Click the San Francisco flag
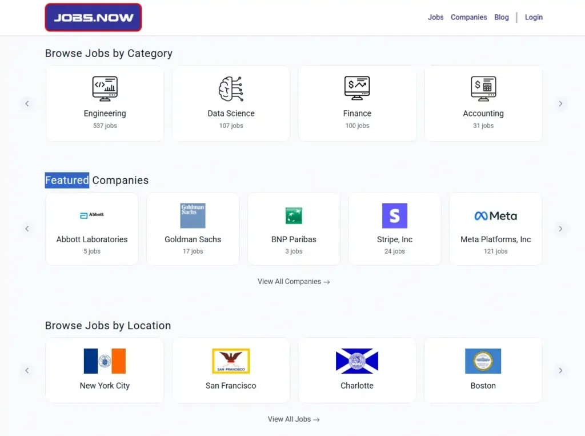Viewport: 585px width, 436px height. [231, 361]
